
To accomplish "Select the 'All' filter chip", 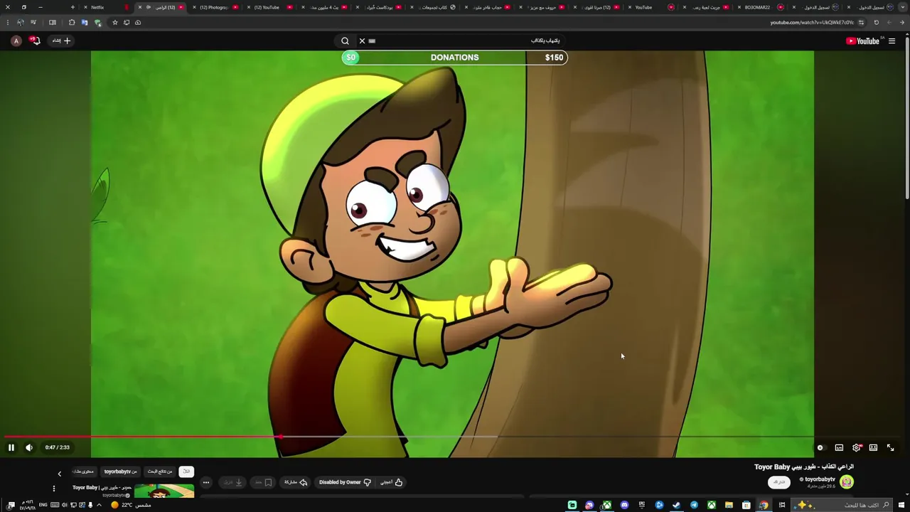I will coord(186,471).
